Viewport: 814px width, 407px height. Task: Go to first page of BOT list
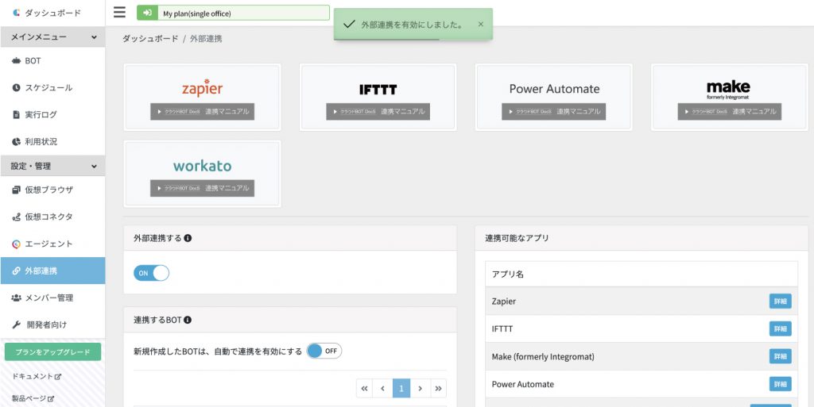(x=364, y=389)
